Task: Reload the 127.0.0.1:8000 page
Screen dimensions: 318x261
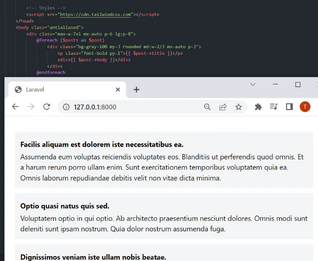Action: pos(46,107)
